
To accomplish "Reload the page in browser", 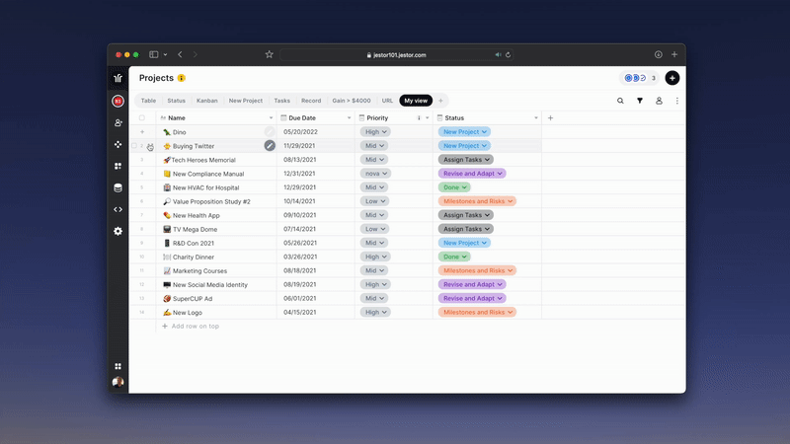I will tap(508, 55).
